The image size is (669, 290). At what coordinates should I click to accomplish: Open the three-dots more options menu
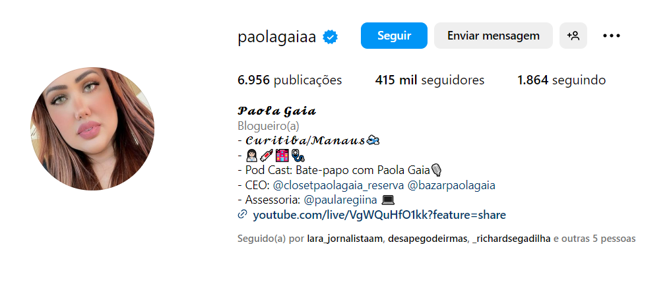(x=612, y=36)
